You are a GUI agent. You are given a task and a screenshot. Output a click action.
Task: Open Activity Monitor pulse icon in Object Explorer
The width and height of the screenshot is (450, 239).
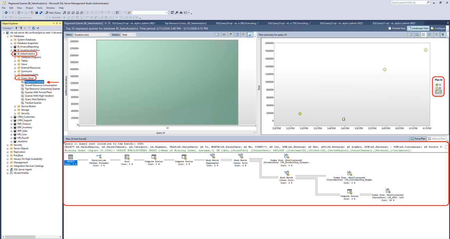coord(38,28)
